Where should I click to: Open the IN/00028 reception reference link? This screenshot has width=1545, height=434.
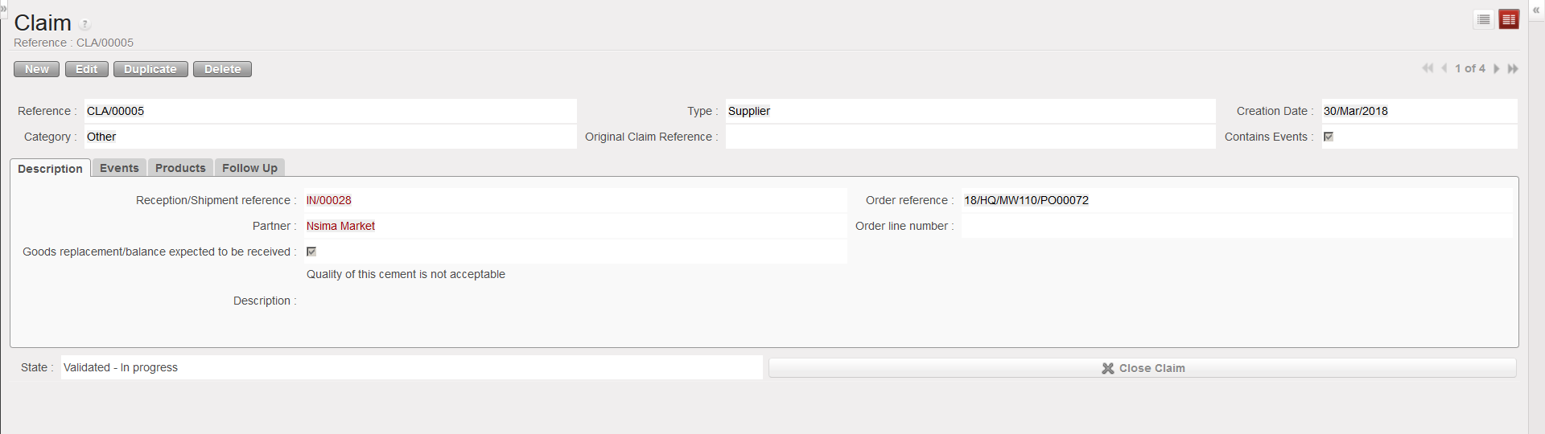329,200
